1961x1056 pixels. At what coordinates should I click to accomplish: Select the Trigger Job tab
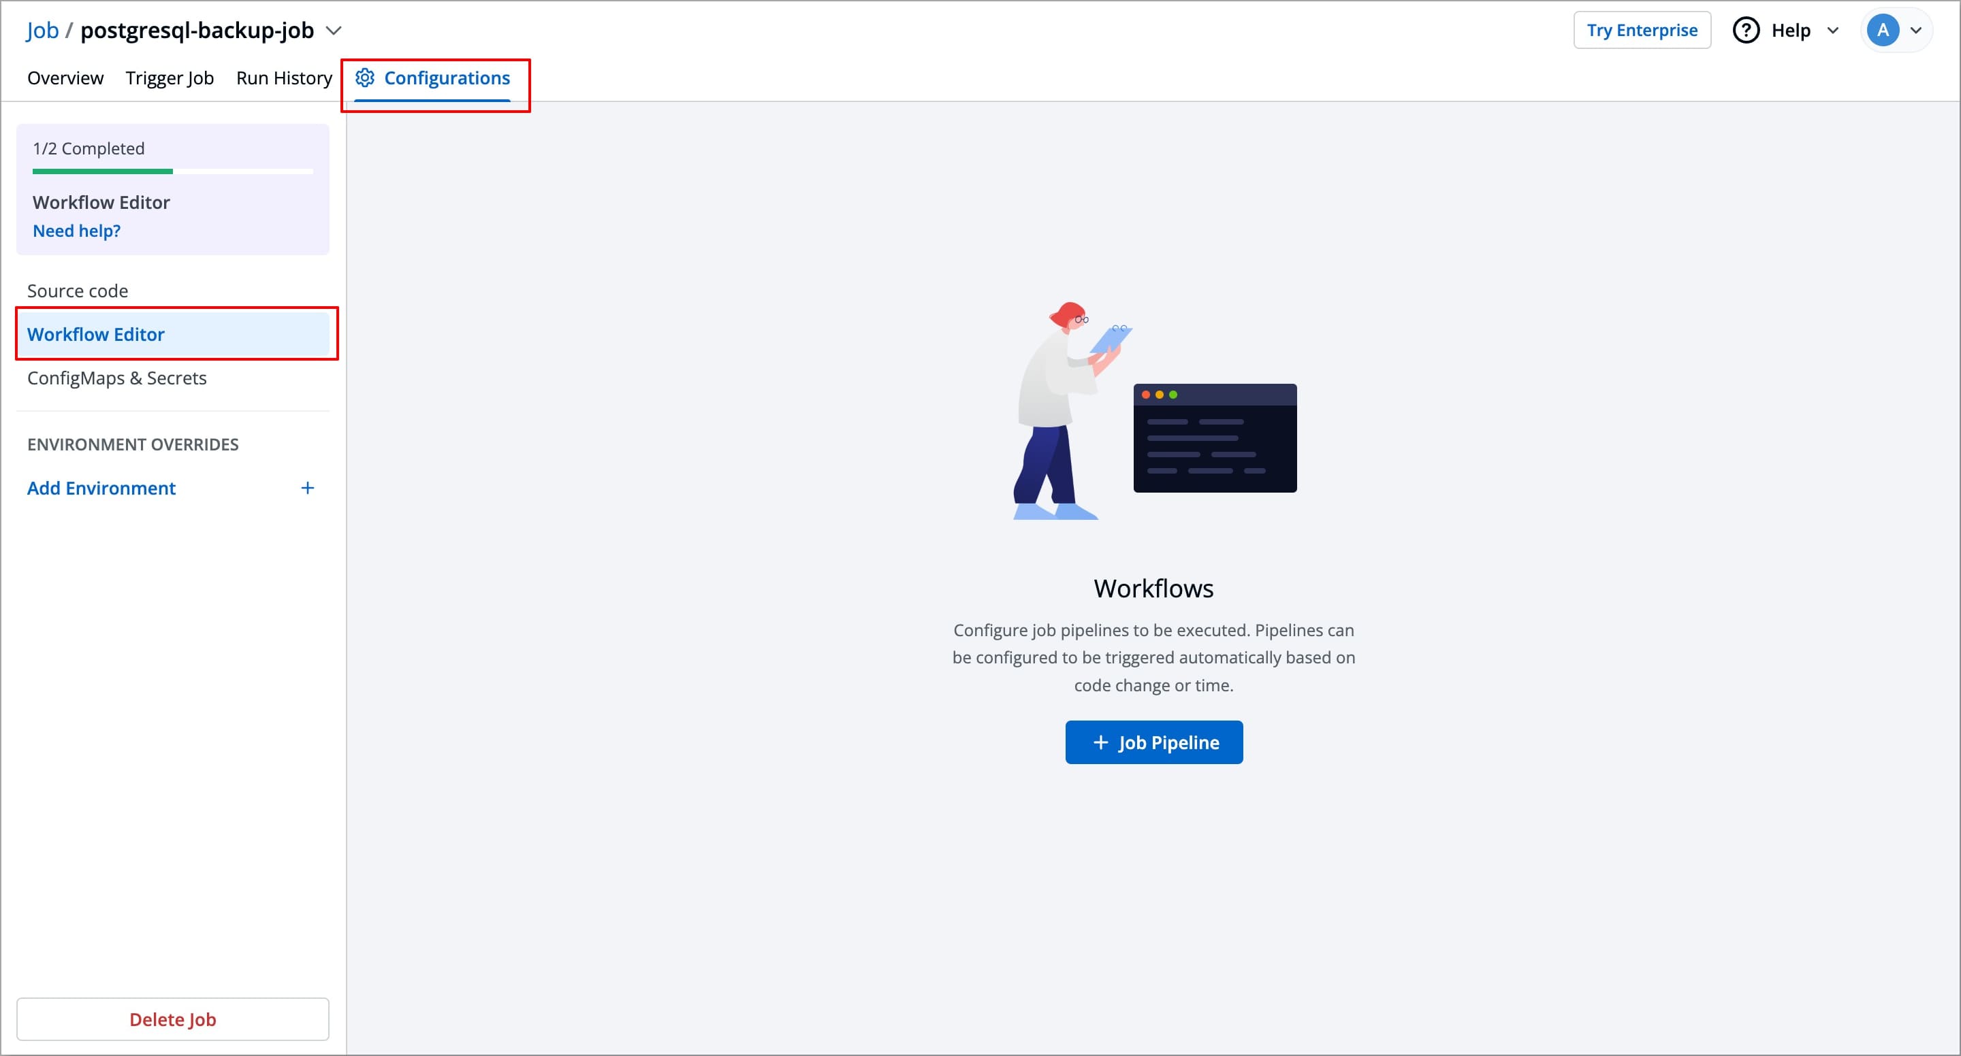169,77
